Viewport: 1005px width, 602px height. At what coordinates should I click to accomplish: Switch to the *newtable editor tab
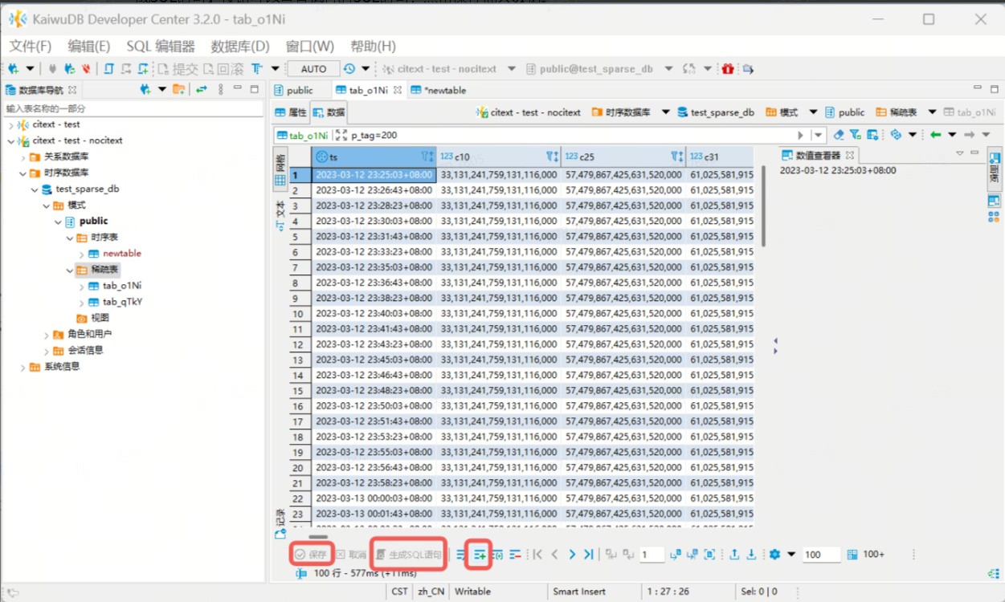tap(438, 90)
